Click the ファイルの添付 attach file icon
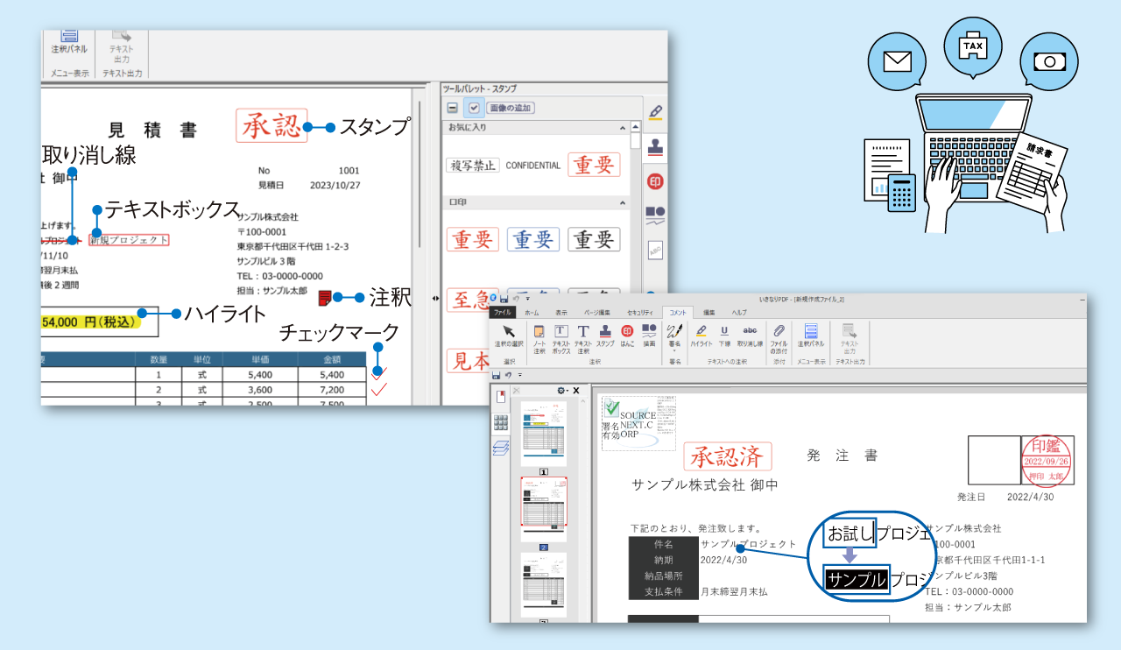 779,333
